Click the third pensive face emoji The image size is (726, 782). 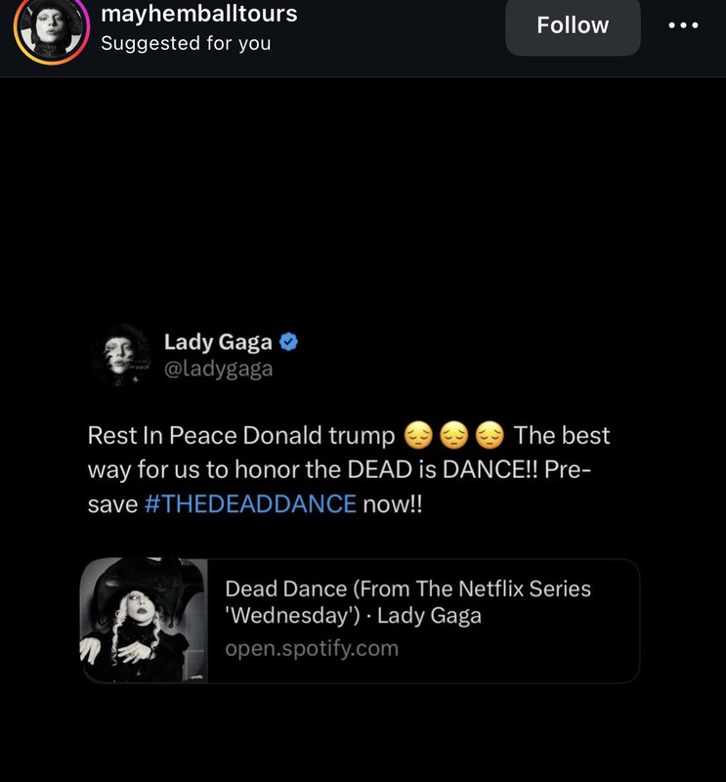490,435
